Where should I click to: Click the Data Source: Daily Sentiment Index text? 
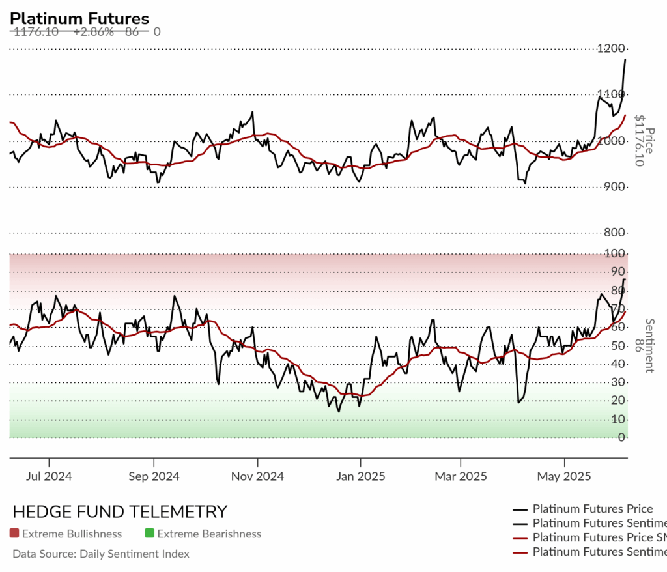click(101, 554)
